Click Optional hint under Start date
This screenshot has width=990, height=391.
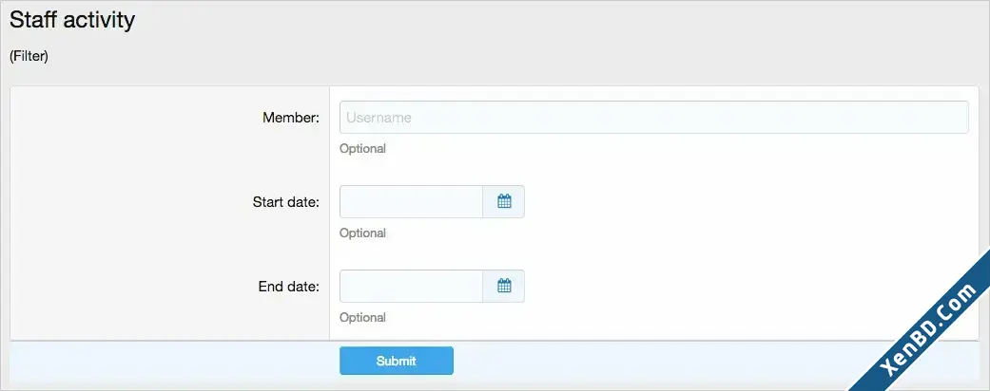pyautogui.click(x=362, y=233)
